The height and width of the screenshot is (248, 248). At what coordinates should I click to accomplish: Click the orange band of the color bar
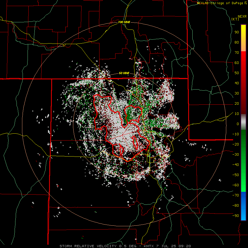(x=243, y=47)
